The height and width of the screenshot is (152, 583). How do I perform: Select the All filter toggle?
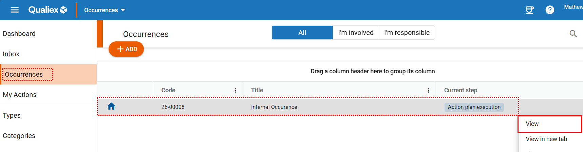(302, 33)
